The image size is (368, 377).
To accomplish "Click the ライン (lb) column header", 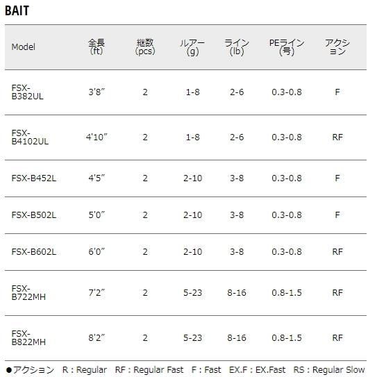I will pyautogui.click(x=237, y=47).
